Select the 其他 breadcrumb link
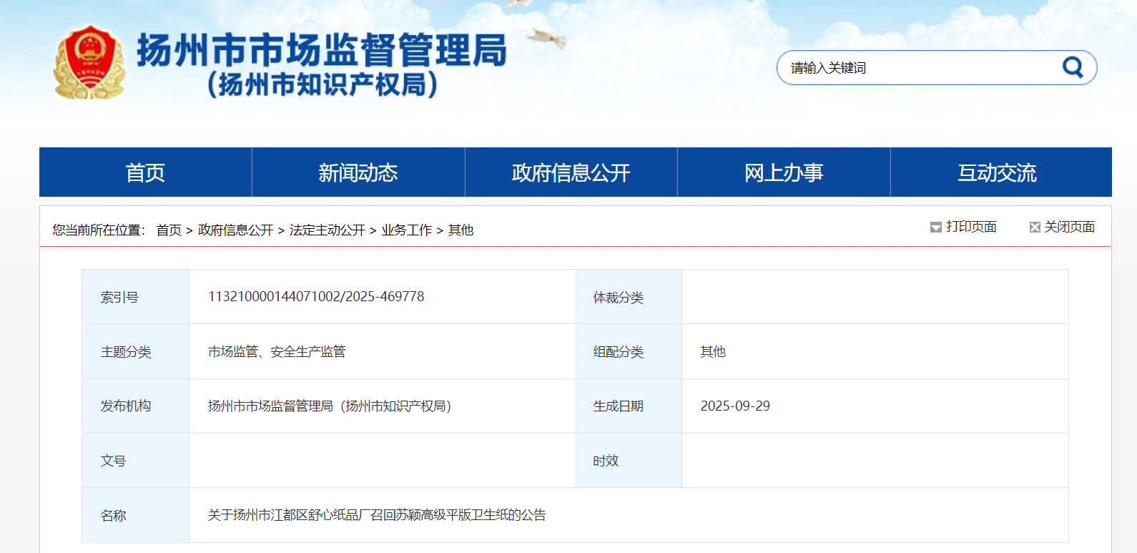The height and width of the screenshot is (553, 1137). pyautogui.click(x=461, y=230)
